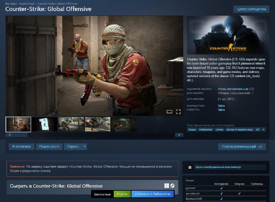
Task: Select the Экшен tag
Action: 192,129
